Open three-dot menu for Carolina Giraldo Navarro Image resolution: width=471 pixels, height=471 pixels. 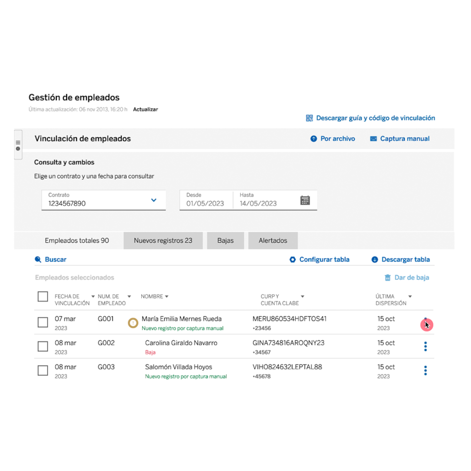point(425,347)
